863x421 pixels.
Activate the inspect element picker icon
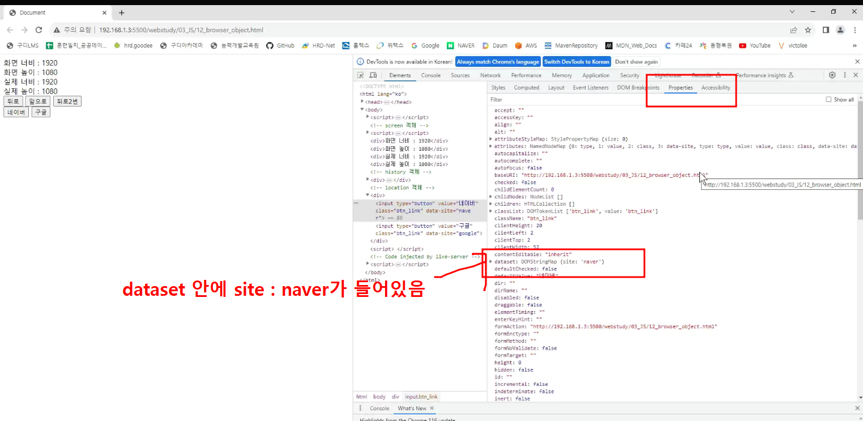(x=361, y=75)
